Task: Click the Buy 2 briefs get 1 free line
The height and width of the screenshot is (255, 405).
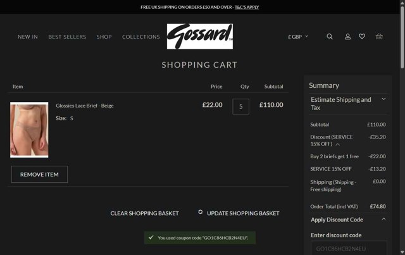Action: coord(348,156)
